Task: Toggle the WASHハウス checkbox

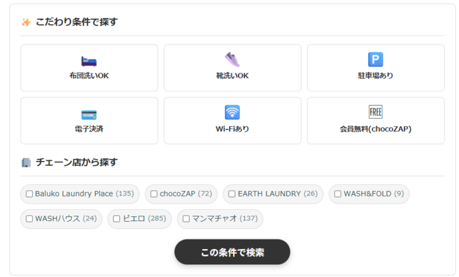Action: pos(29,219)
